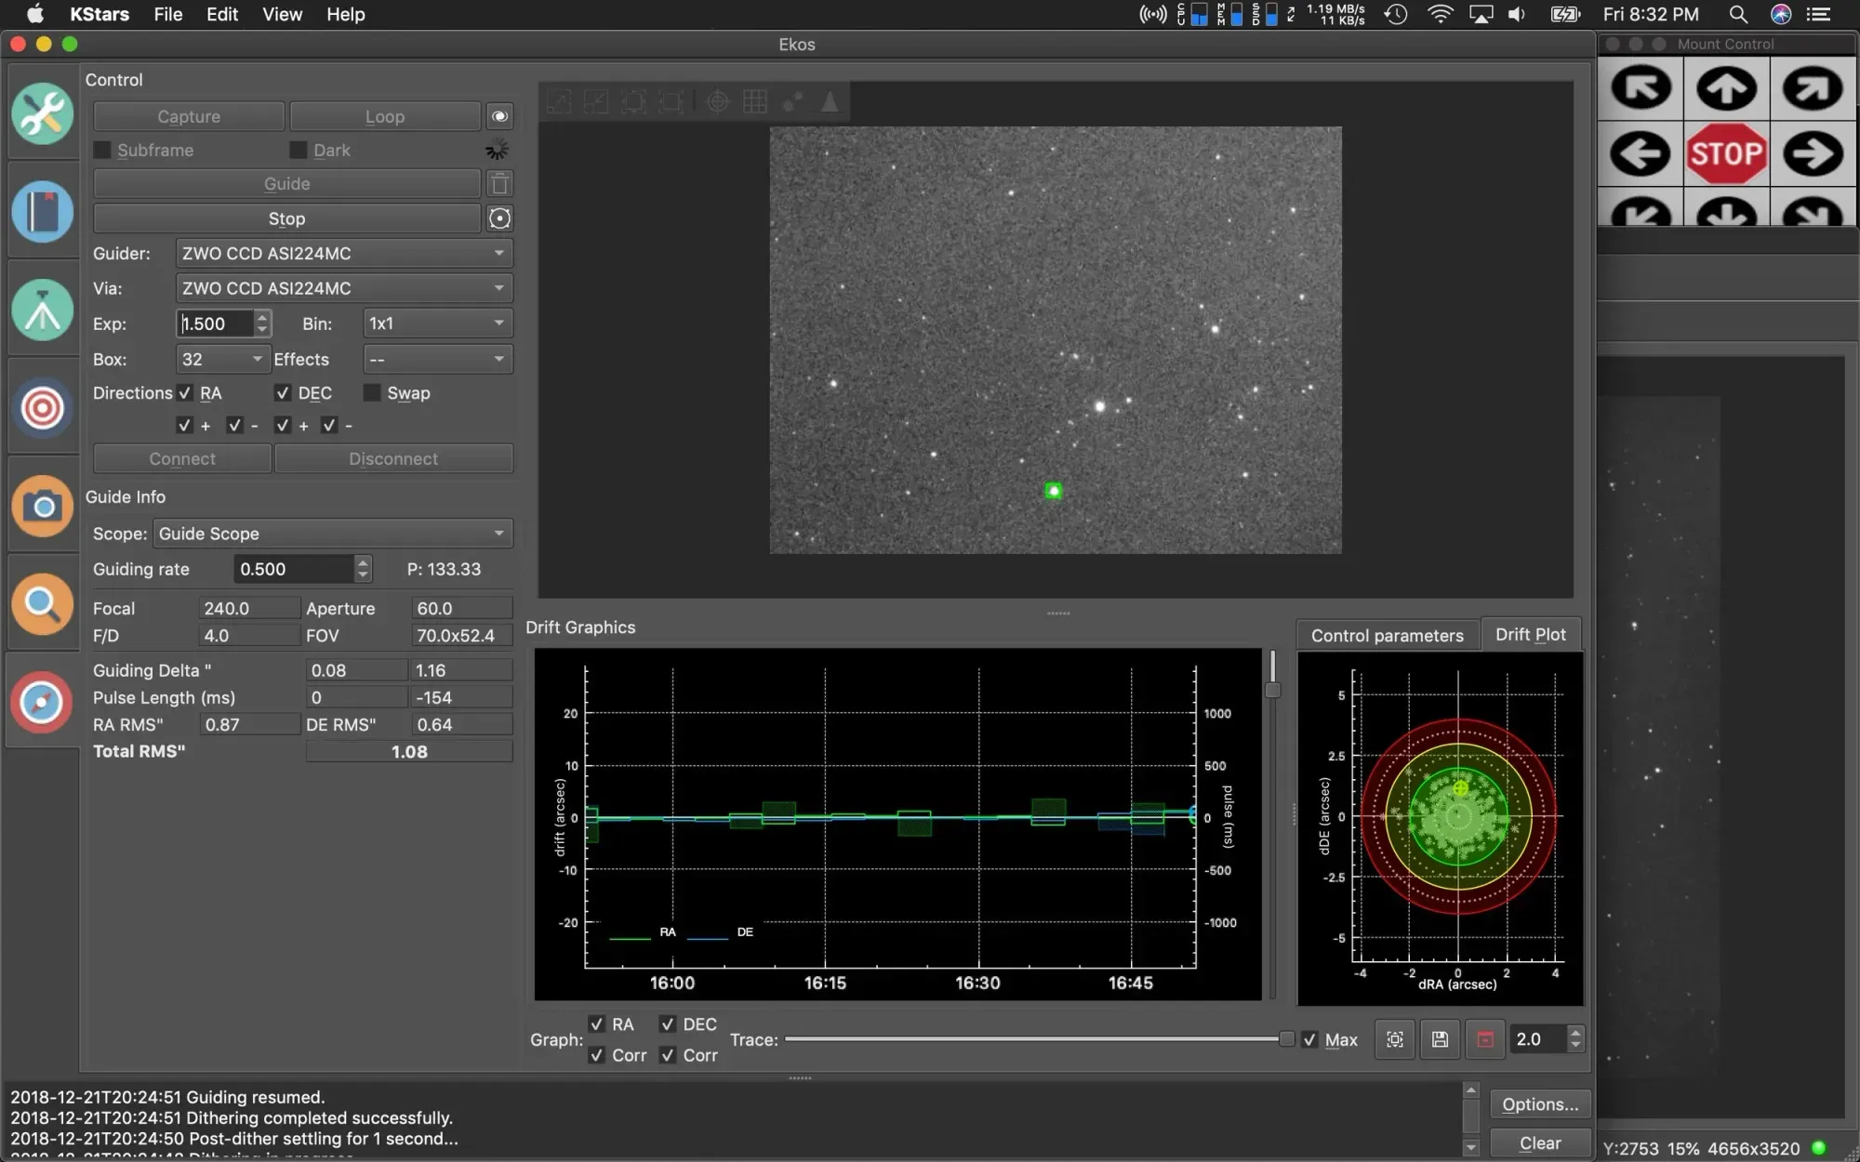The image size is (1860, 1162).
Task: Open the Mount telescope module
Action: 42,310
